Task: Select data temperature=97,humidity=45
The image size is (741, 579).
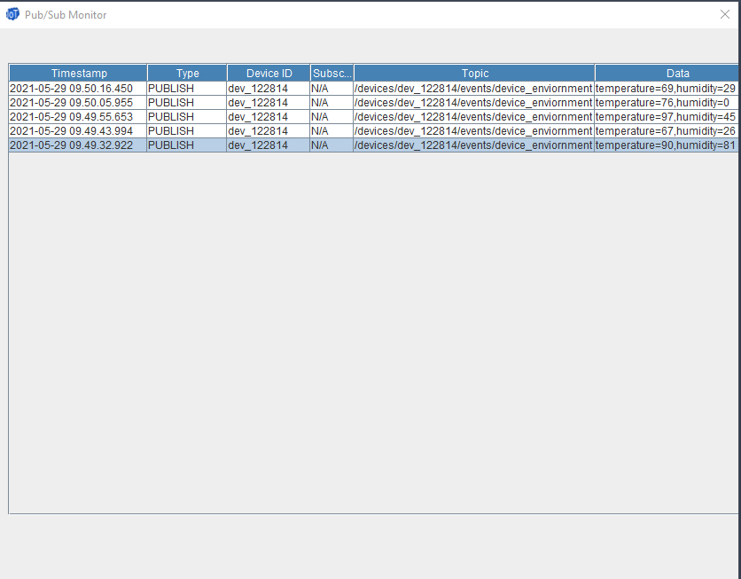Action: (666, 117)
